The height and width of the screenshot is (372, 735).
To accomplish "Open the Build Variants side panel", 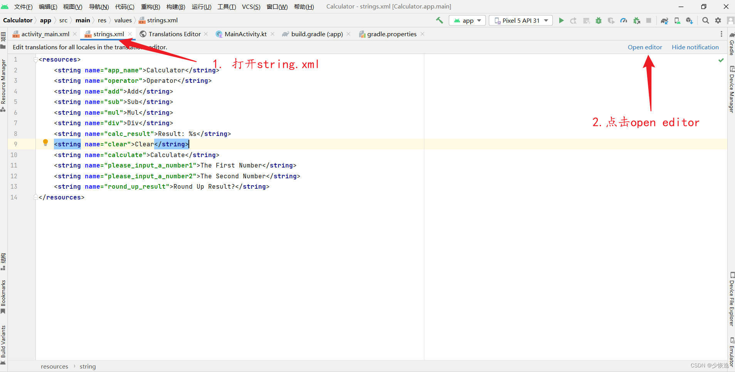I will [3, 345].
